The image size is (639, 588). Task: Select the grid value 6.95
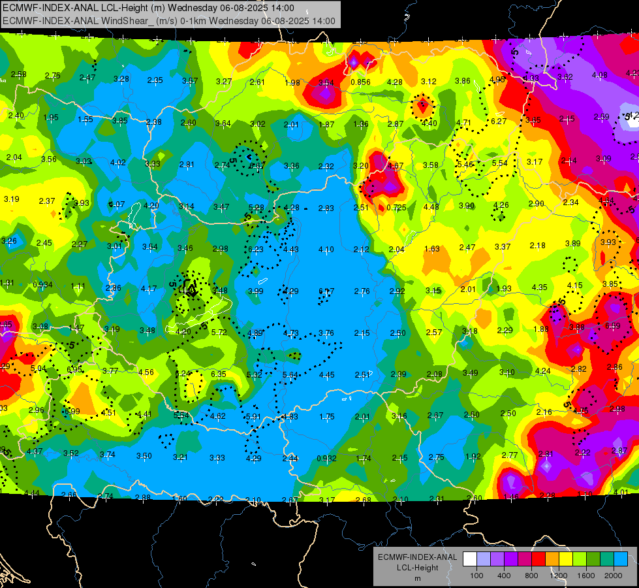click(x=74, y=369)
